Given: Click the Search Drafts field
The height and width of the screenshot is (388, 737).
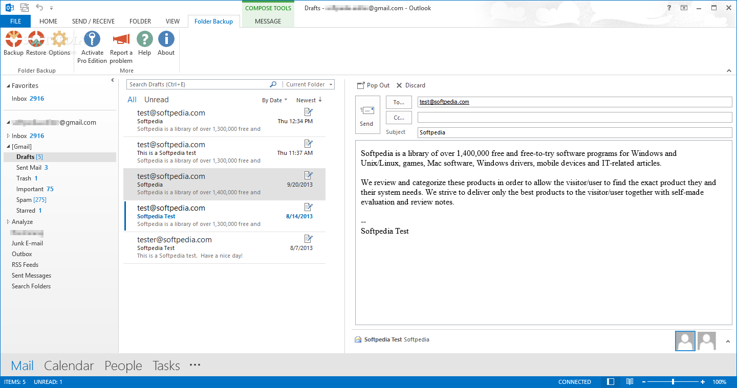Looking at the screenshot, I should [x=198, y=84].
